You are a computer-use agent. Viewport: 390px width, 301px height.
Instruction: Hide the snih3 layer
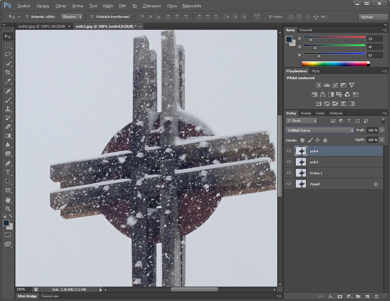pos(289,162)
